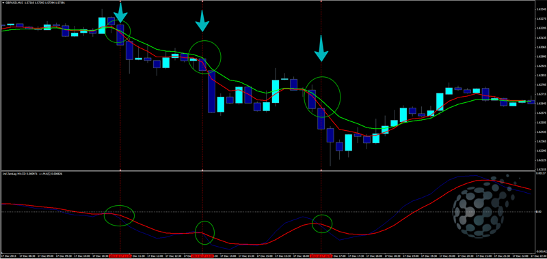Click the 17 Dec 2013 date label
Screen dimensions: 547x259
click(9, 256)
